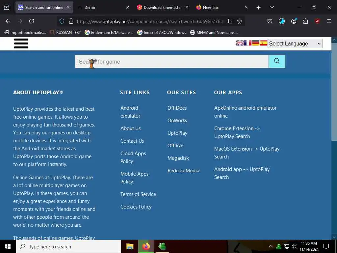The image size is (337, 253).
Task: Open the OffiDocs site link
Action: [x=177, y=108]
